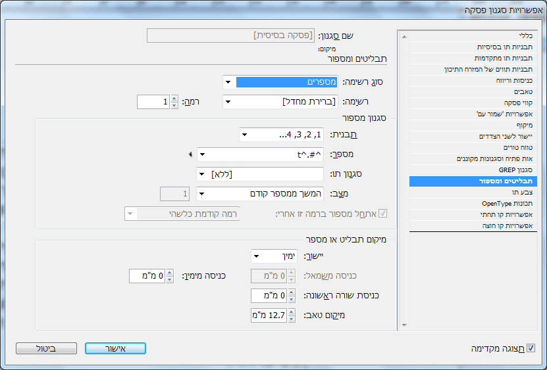
Task: Decrease מיקום טאב value
Action: tap(292, 319)
